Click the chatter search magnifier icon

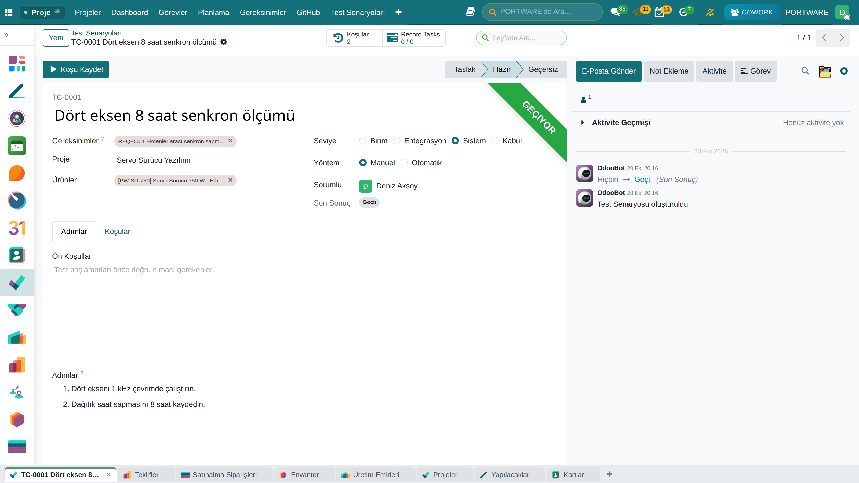pyautogui.click(x=805, y=71)
